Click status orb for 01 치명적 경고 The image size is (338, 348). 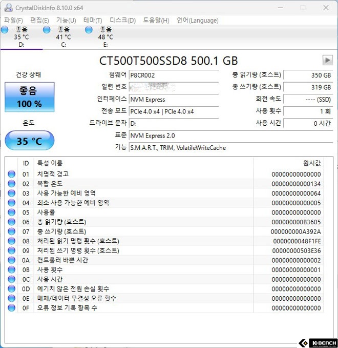tap(11, 174)
